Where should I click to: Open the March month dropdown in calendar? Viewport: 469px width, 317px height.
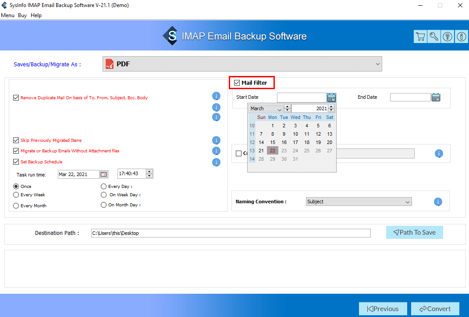[266, 108]
